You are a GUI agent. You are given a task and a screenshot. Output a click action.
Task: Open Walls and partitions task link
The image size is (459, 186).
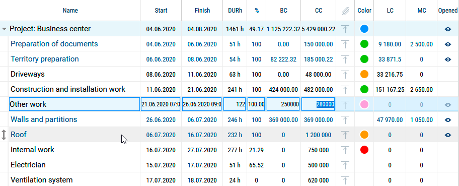44,119
